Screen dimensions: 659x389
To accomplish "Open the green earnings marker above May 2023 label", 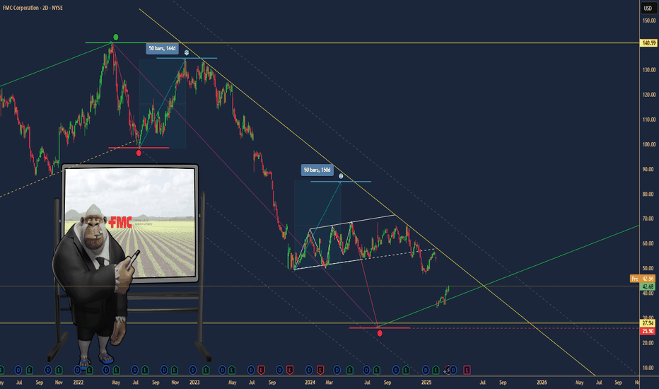I will click(232, 370).
